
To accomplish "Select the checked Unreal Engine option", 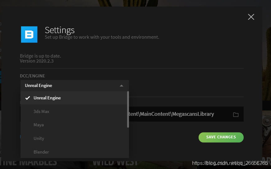I will [74, 98].
